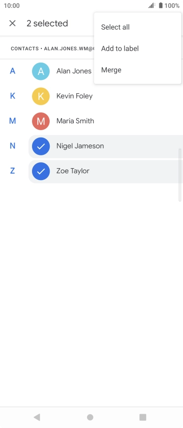Tap Maria Smith red avatar
This screenshot has height=428, width=183.
click(x=41, y=121)
